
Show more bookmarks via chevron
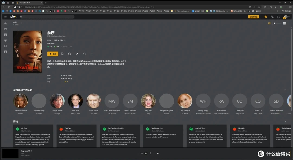[x=278, y=11]
